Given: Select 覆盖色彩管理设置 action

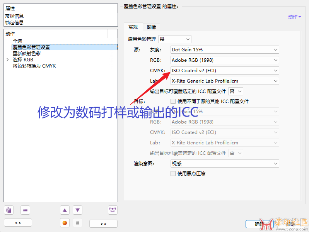Looking at the screenshot, I should (x=65, y=47).
